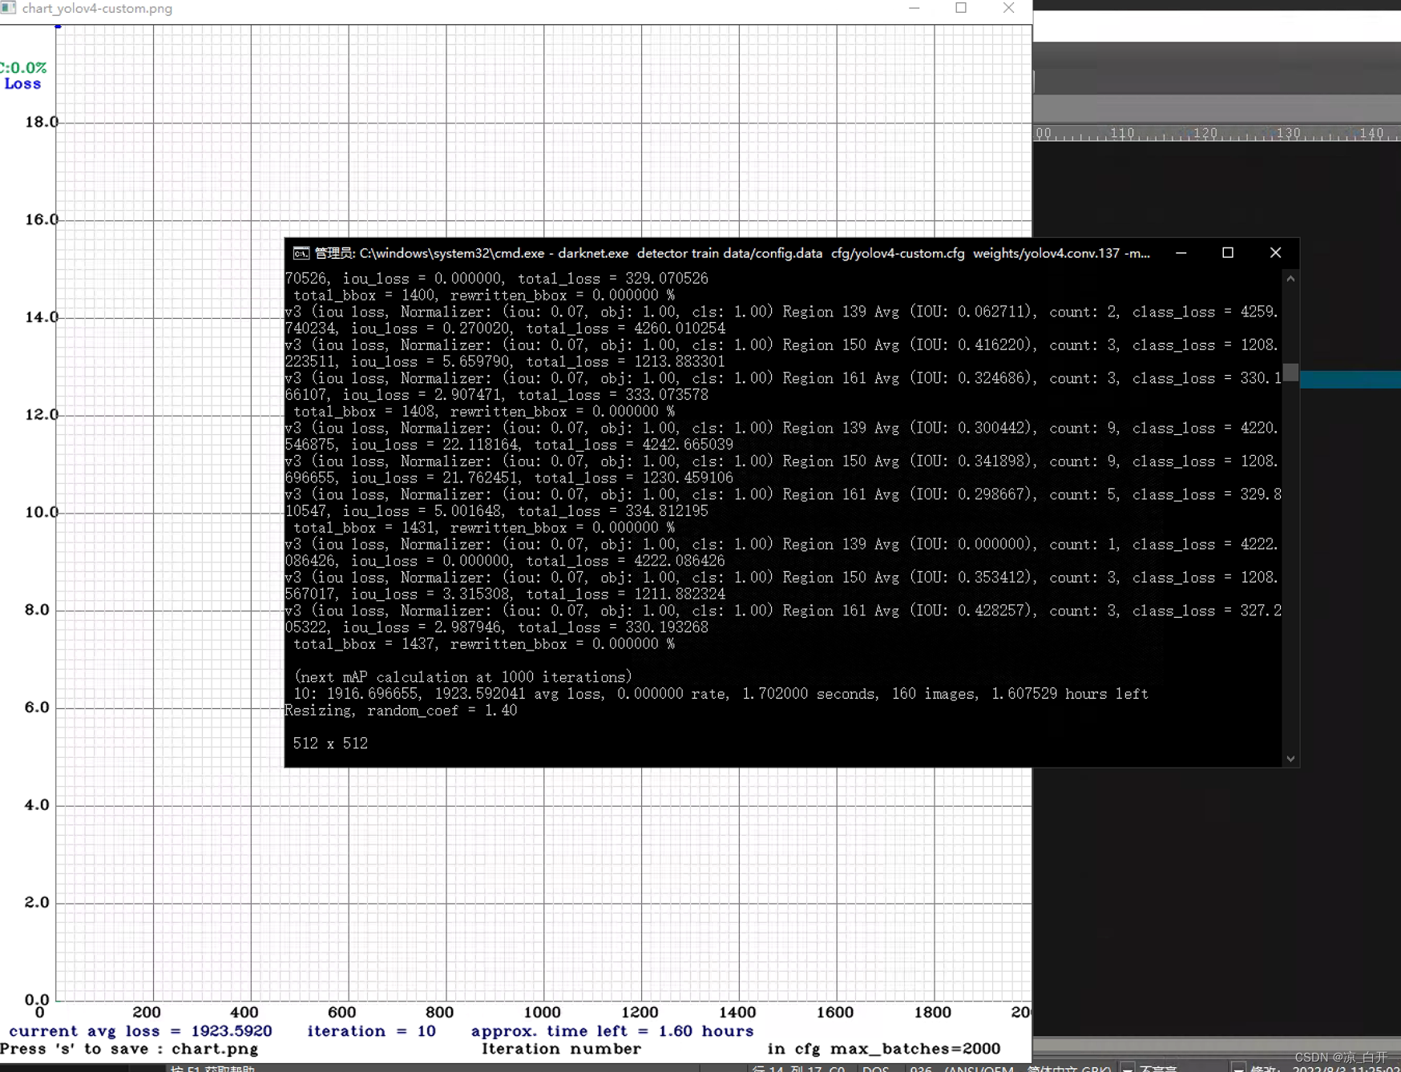Image resolution: width=1401 pixels, height=1072 pixels.
Task: Click the 'iteration = 10' chart text
Action: 371,1031
